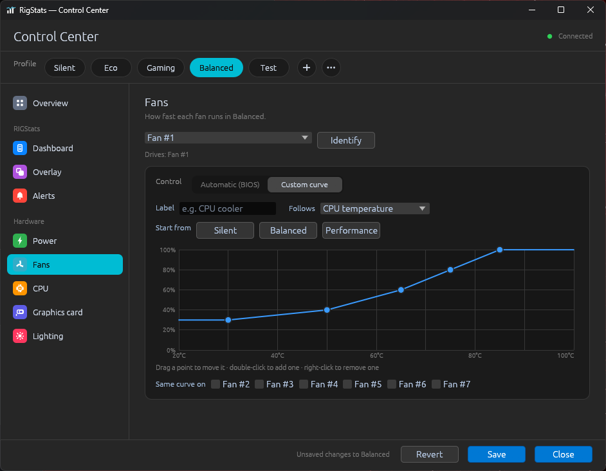Select the Balanced profile tab
The height and width of the screenshot is (471, 606).
[216, 68]
